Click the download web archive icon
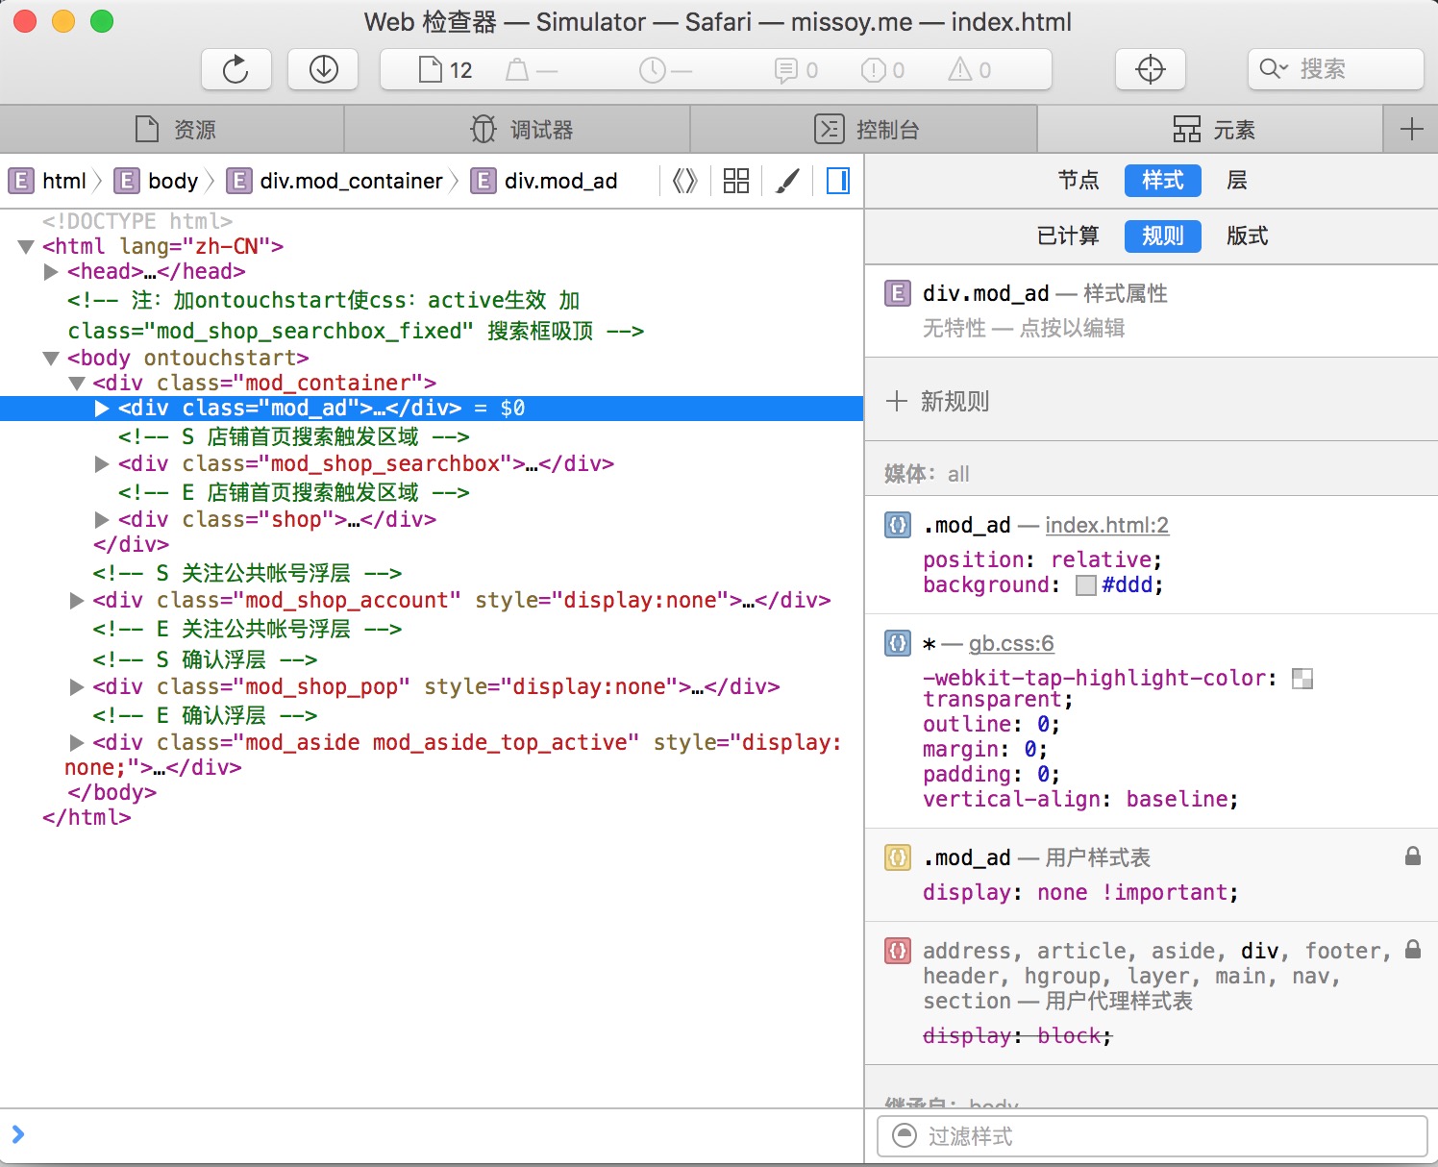Viewport: 1438px width, 1167px height. coord(324,69)
